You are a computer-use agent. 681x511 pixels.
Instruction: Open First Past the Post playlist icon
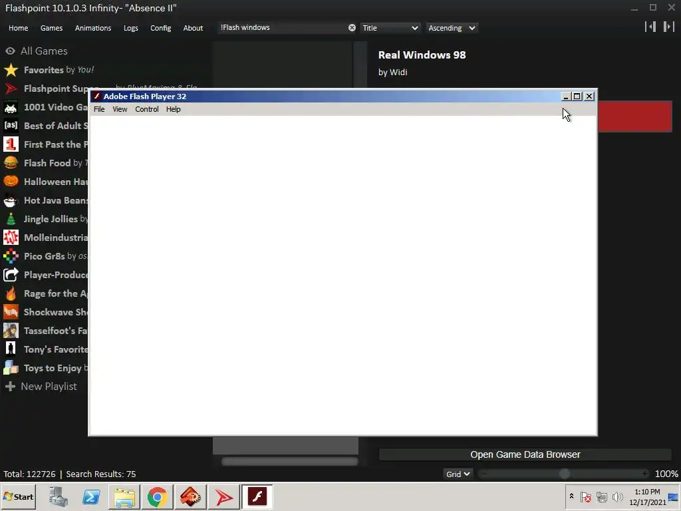pos(11,144)
